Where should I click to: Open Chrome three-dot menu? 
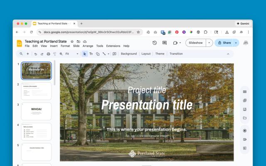(249, 32)
